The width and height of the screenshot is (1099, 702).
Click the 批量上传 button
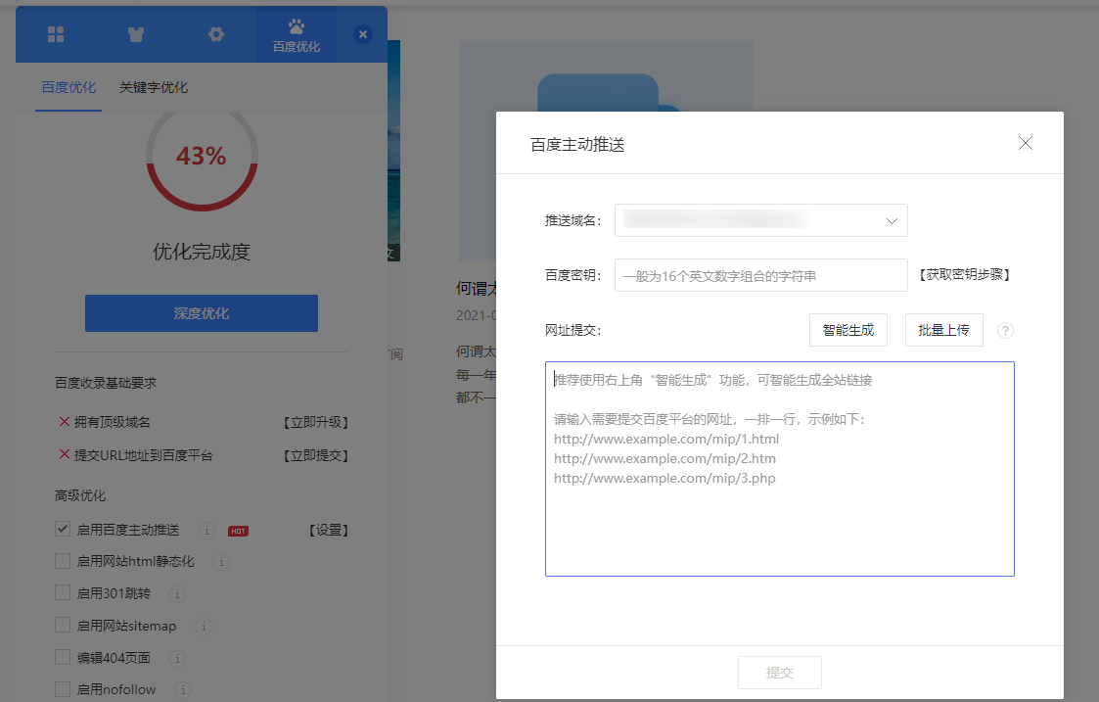(x=944, y=330)
